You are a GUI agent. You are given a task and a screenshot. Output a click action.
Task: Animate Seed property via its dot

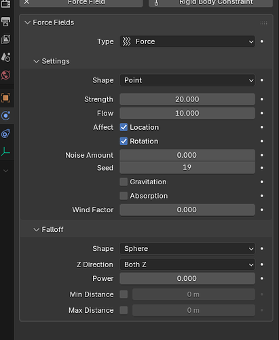point(262,168)
